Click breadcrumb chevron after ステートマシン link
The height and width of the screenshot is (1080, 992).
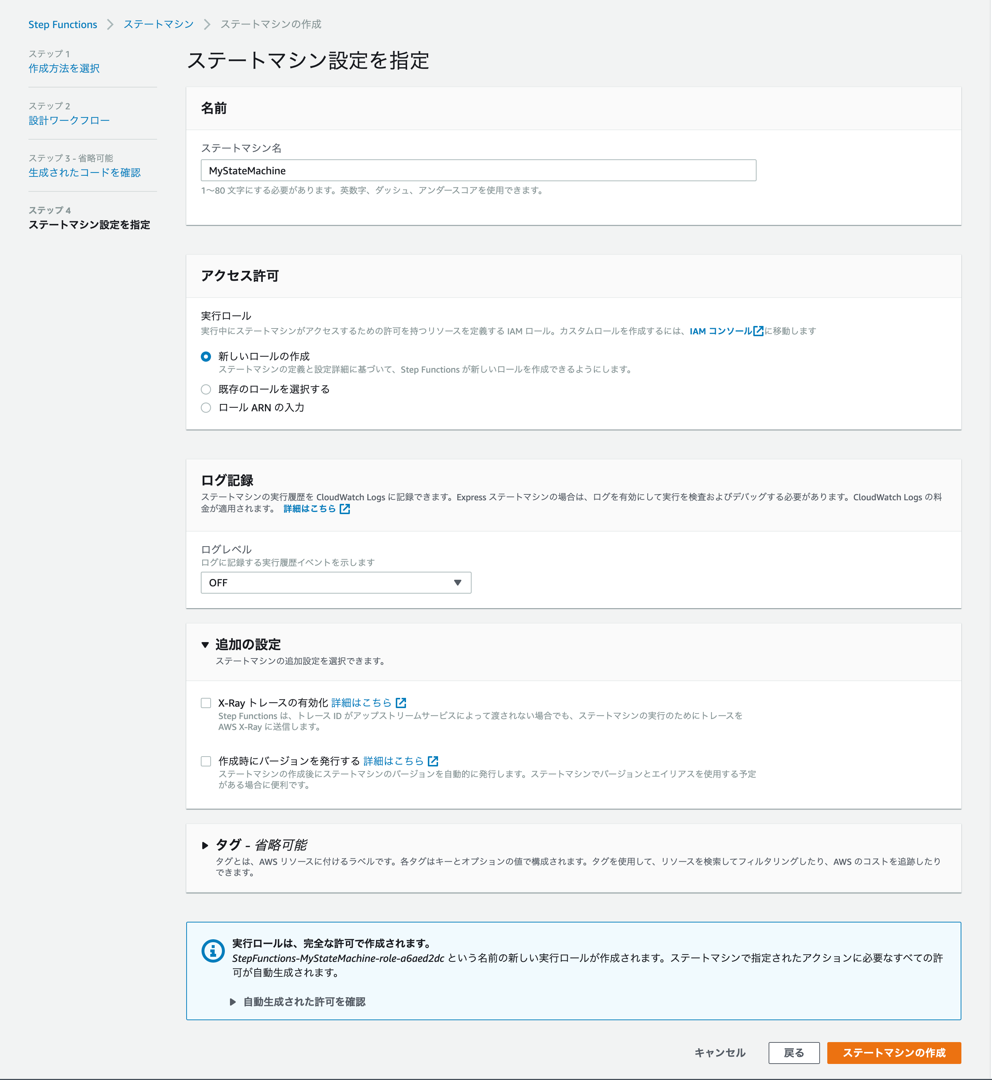[207, 24]
